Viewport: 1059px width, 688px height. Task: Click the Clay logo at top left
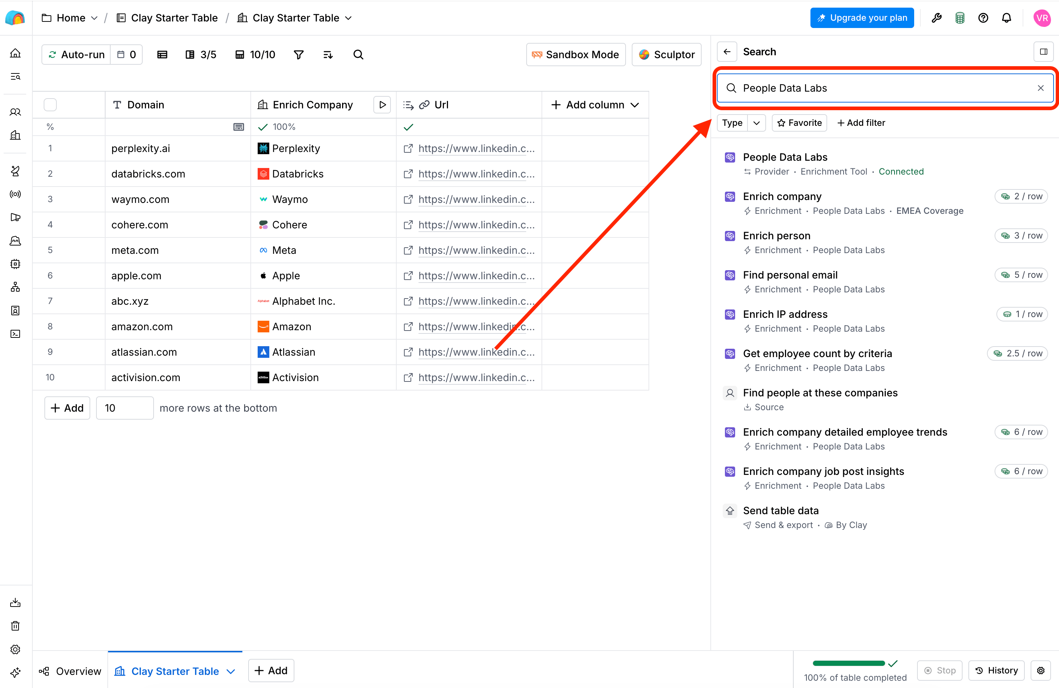tap(16, 18)
